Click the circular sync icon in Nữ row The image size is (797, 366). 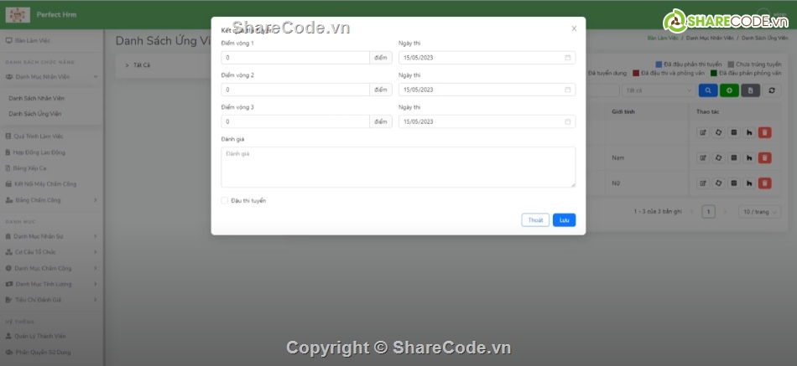pyautogui.click(x=718, y=183)
